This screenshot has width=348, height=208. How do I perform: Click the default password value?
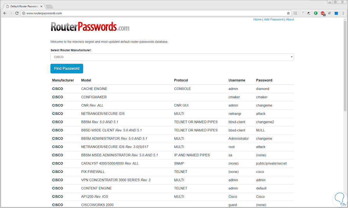click(x=261, y=188)
